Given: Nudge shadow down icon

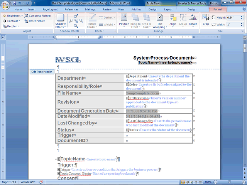Looking at the screenshot, I should 76,26.
